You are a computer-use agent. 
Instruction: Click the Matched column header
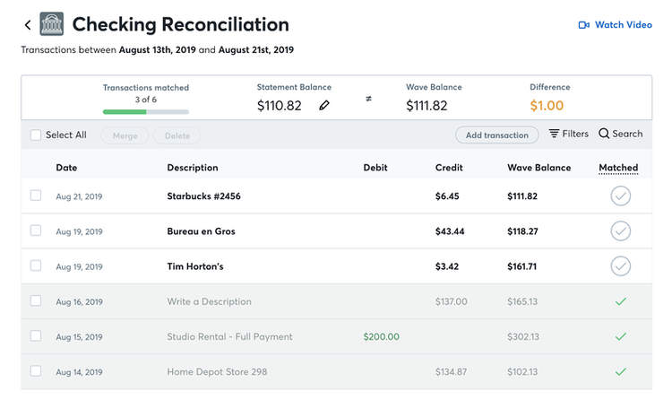[618, 168]
